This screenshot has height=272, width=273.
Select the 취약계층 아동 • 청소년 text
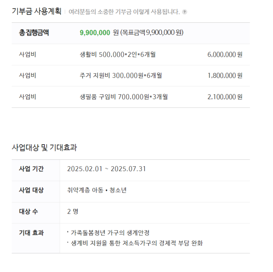[97, 190]
